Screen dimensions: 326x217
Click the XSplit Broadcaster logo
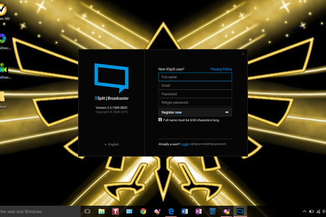coord(111,78)
